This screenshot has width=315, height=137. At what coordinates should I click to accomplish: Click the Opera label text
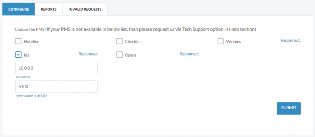130,55
